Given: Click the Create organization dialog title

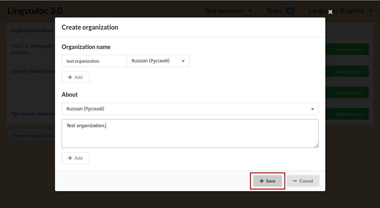Looking at the screenshot, I should pos(90,27).
